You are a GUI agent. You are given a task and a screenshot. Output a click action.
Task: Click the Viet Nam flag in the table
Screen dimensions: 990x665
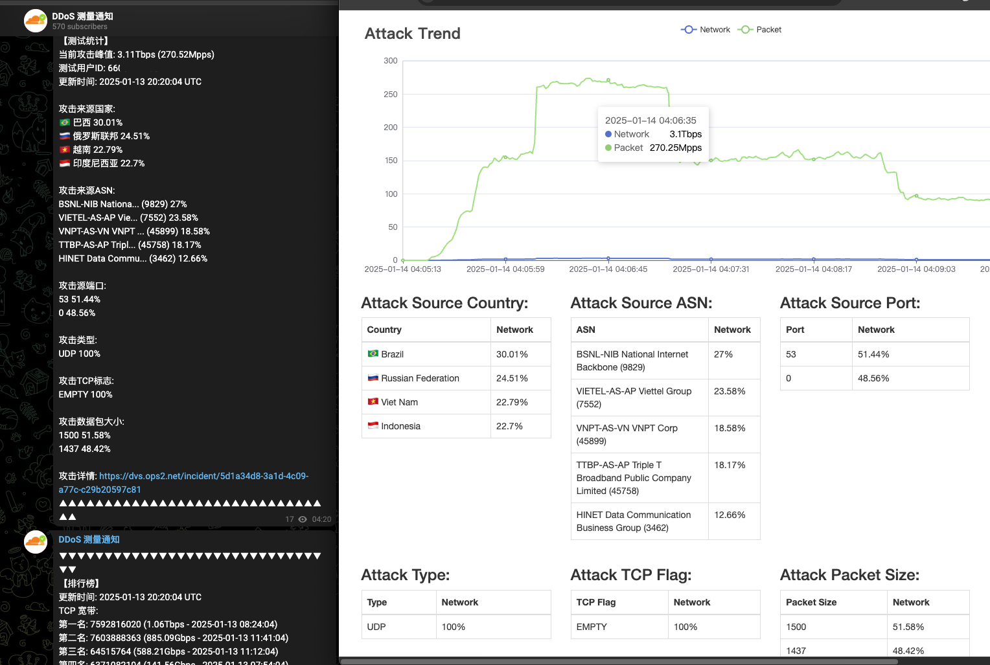(373, 402)
